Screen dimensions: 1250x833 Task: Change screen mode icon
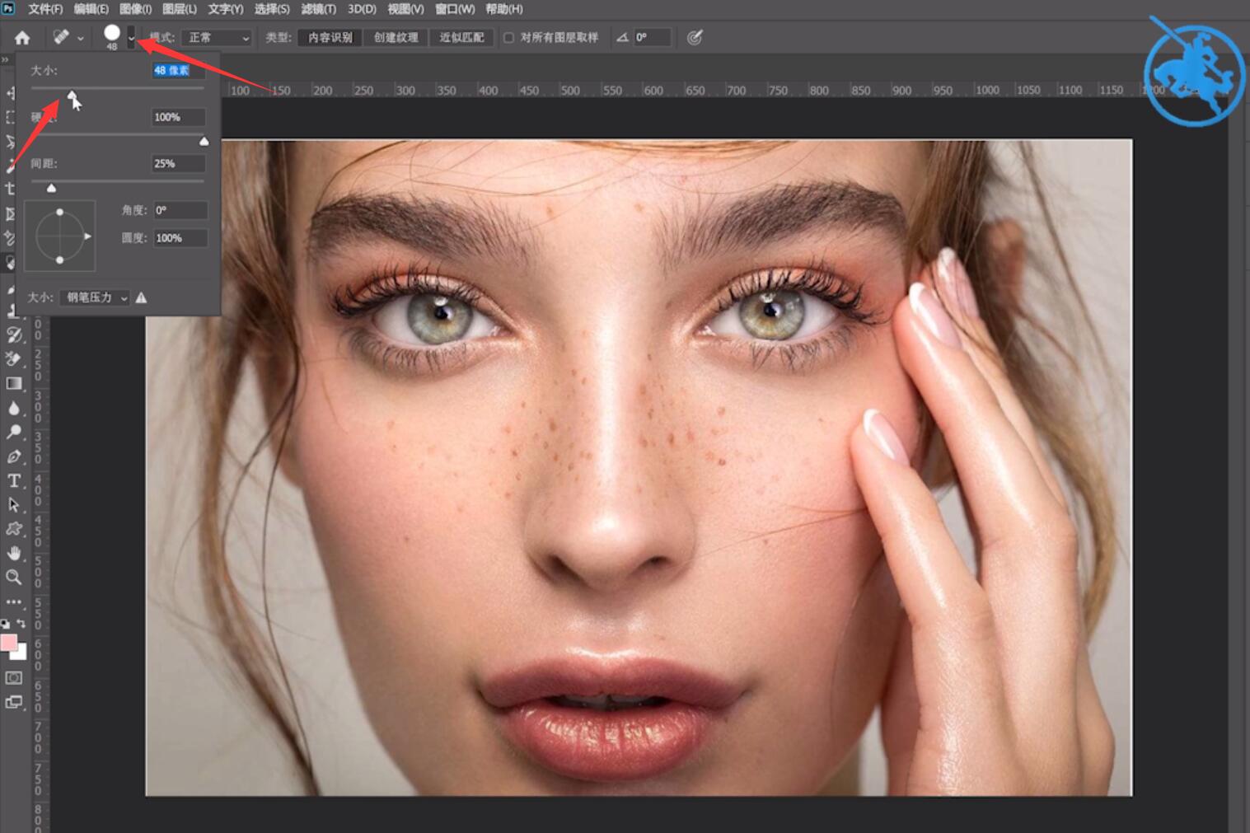(x=13, y=703)
